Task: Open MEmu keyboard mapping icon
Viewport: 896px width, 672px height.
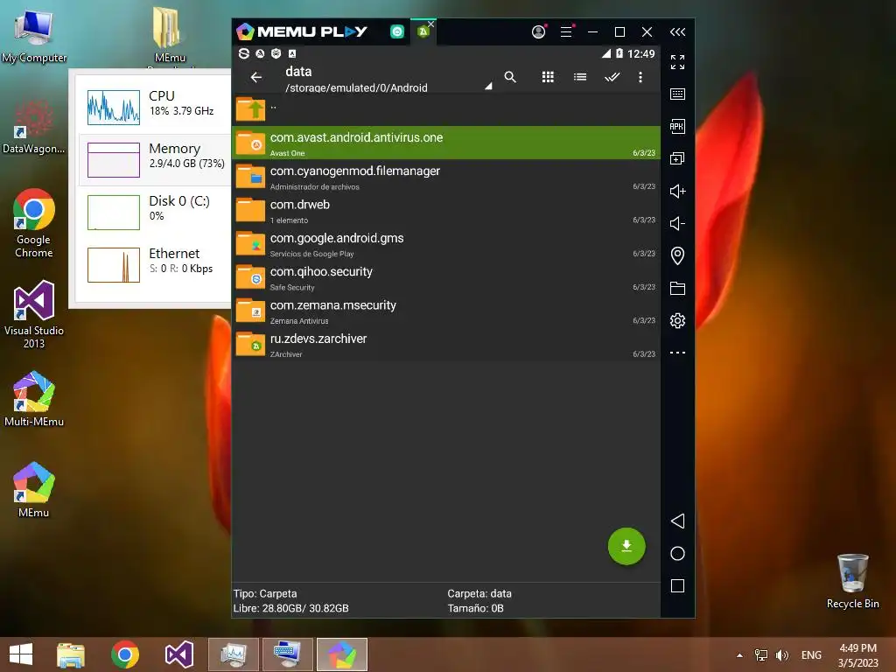Action: point(677,94)
